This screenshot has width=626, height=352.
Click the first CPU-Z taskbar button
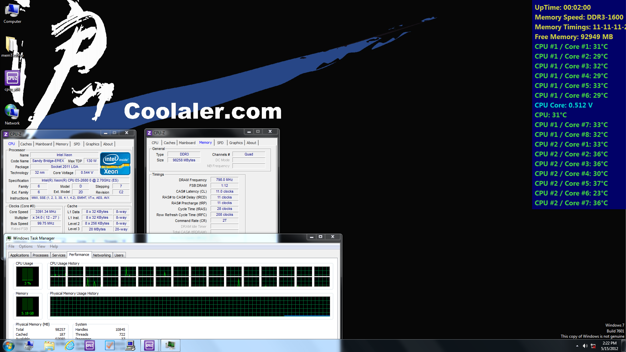(x=90, y=345)
